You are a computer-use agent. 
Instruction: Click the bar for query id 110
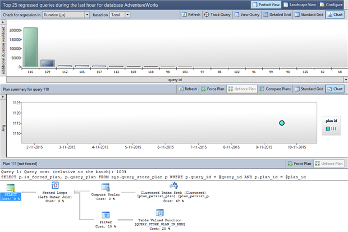(31, 47)
